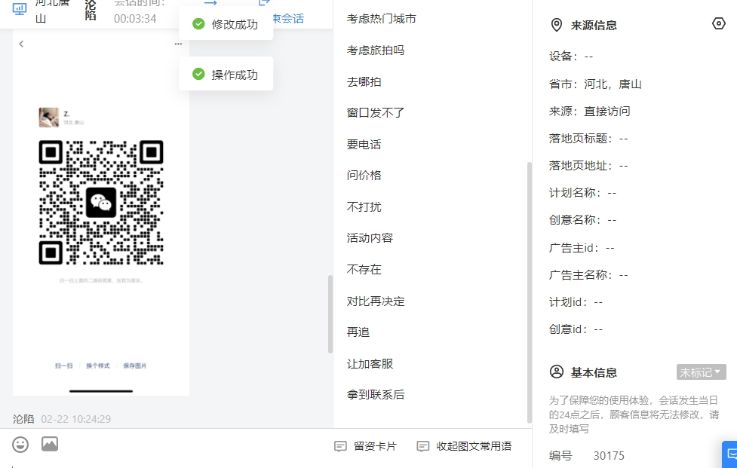Choose the 让加客服 quick reply

[370, 364]
